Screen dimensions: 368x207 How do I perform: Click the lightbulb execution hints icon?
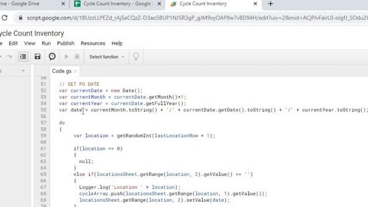point(136,56)
